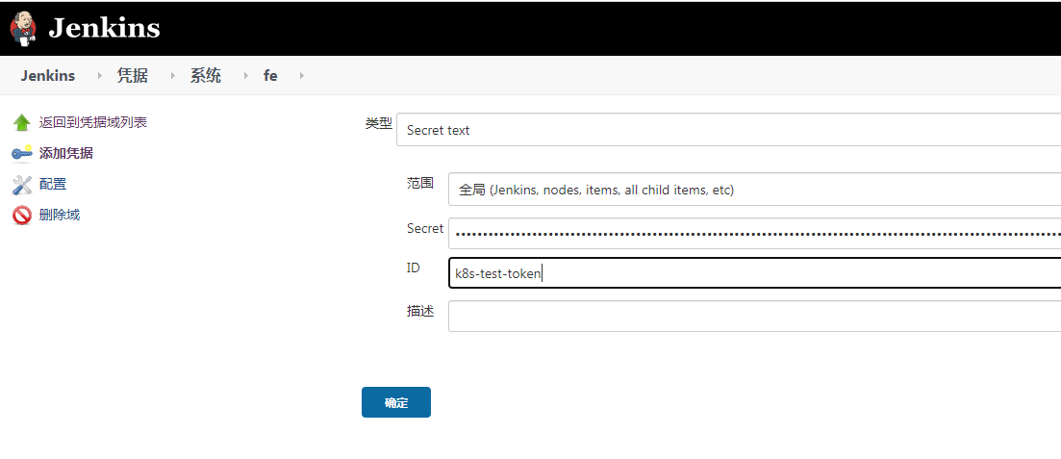The width and height of the screenshot is (1061, 459).
Task: Open the fe breadcrumb link
Action: 270,76
